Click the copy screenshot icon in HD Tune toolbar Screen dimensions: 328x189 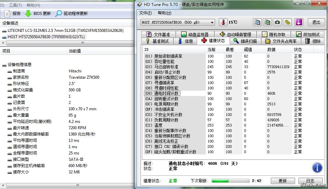pyautogui.click(x=267, y=22)
